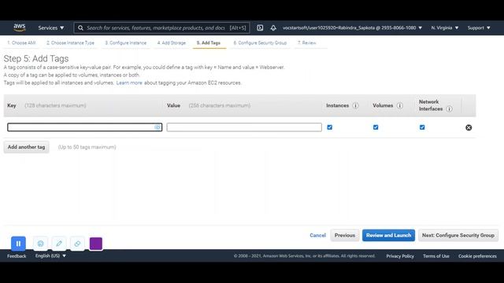This screenshot has width=504, height=283.
Task: Pick the purple color swatch
Action: coord(96,244)
